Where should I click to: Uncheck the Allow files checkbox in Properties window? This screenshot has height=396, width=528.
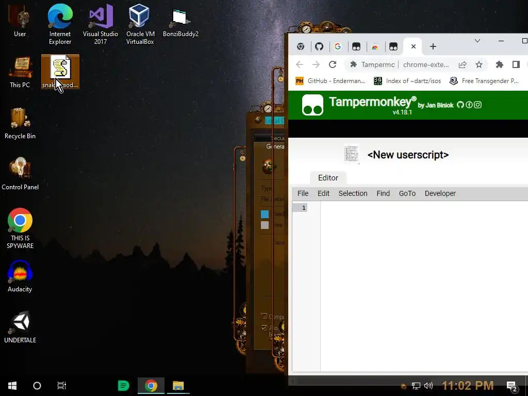coord(265,327)
